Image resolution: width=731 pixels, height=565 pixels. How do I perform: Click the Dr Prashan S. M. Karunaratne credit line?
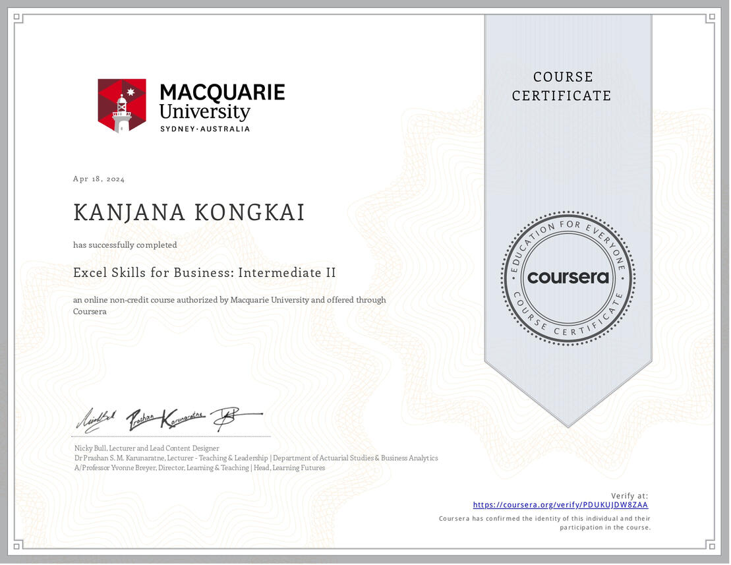[x=256, y=458]
